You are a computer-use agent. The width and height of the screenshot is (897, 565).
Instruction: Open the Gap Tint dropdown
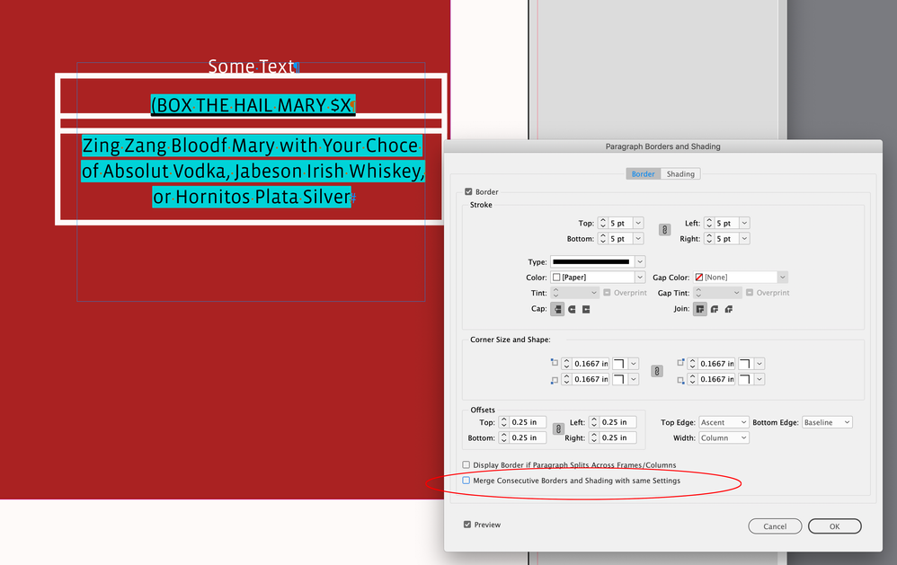tap(736, 293)
